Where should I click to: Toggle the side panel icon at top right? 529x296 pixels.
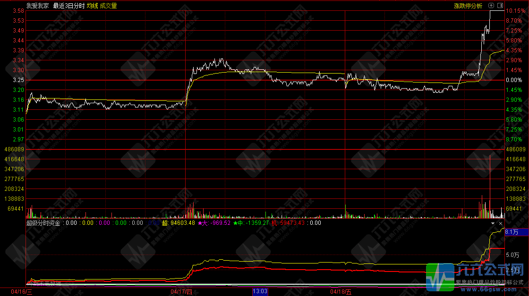(499, 6)
